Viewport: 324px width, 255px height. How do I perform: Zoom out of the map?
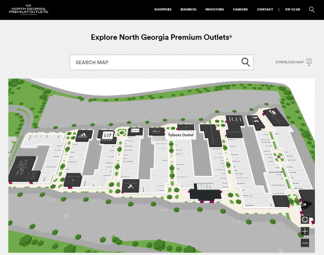click(305, 243)
